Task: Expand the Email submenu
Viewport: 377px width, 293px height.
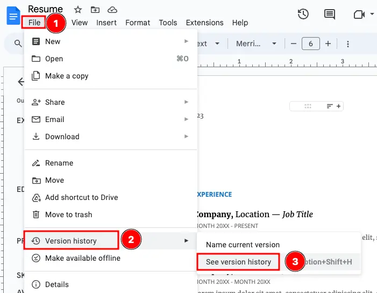Action: [111, 119]
